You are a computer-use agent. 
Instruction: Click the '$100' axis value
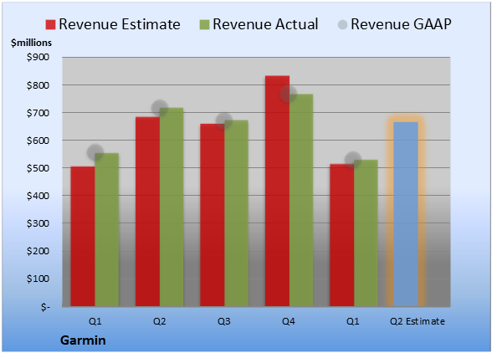(38, 279)
